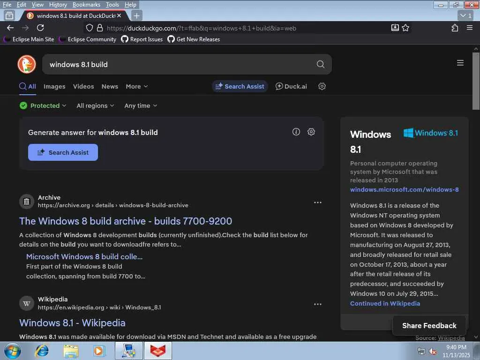The image size is (480, 360).
Task: Open the extensions puzzle icon
Action: [455, 28]
